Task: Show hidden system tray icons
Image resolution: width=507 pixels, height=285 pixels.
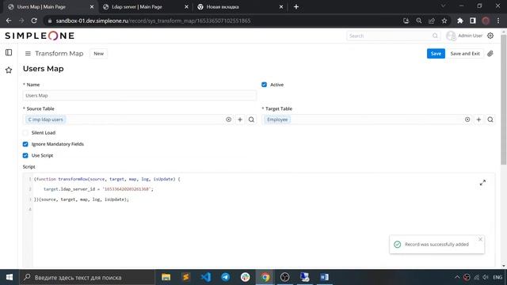Action: point(457,277)
